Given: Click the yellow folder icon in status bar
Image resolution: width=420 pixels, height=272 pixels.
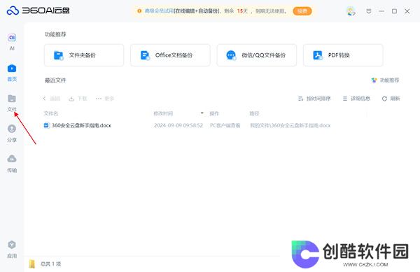Looking at the screenshot, I should pos(32,264).
